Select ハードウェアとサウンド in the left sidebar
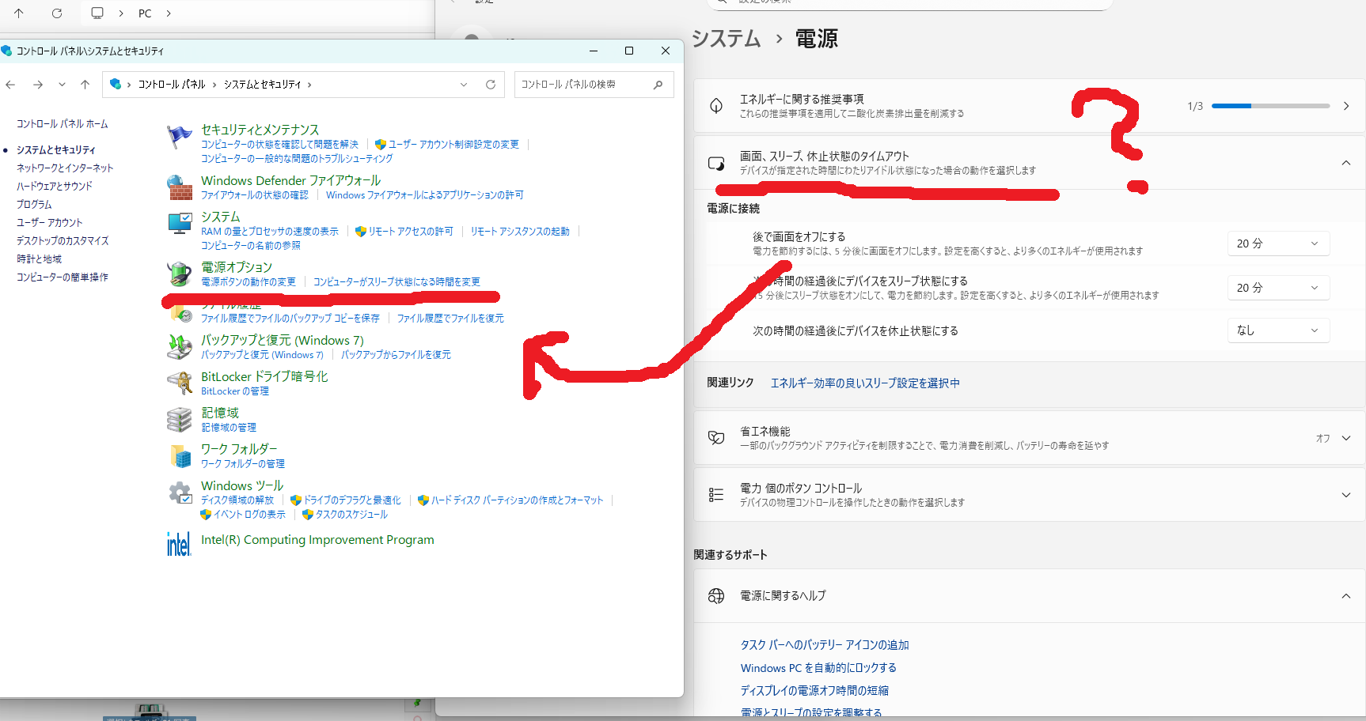 [55, 187]
